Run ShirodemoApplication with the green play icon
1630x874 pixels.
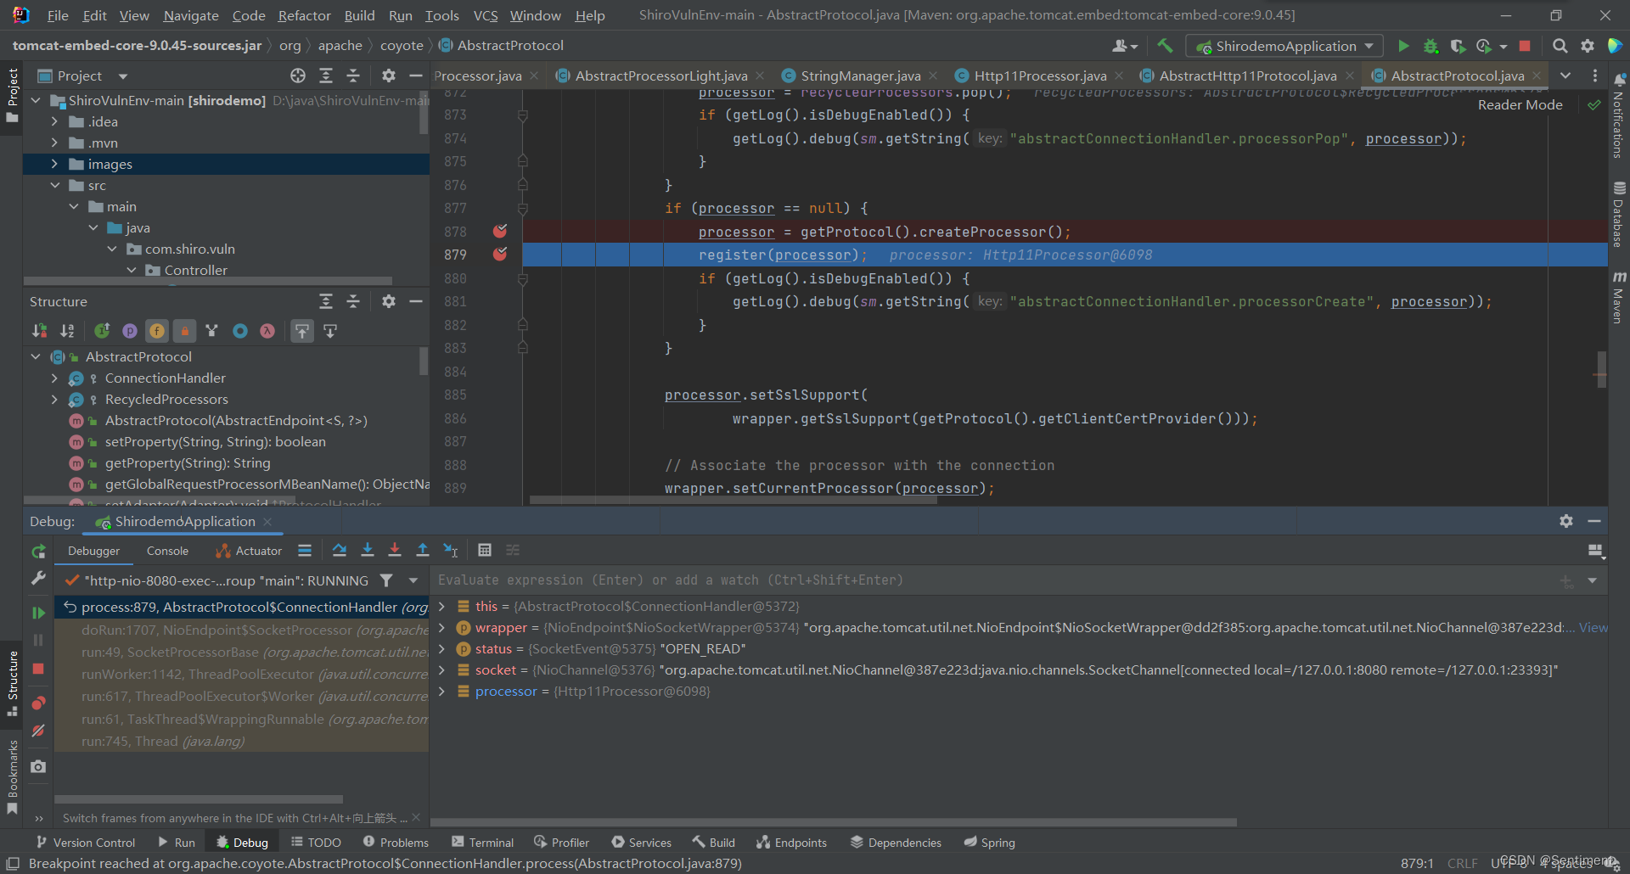click(1403, 46)
